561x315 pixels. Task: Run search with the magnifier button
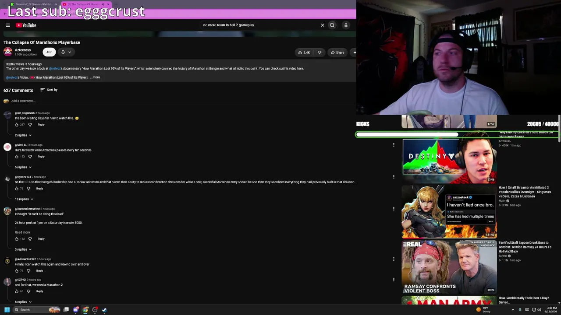[x=332, y=25]
